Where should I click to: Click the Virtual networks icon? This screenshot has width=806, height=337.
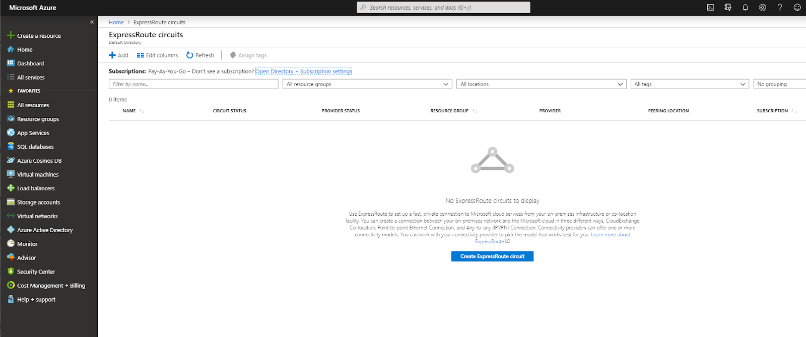point(11,216)
